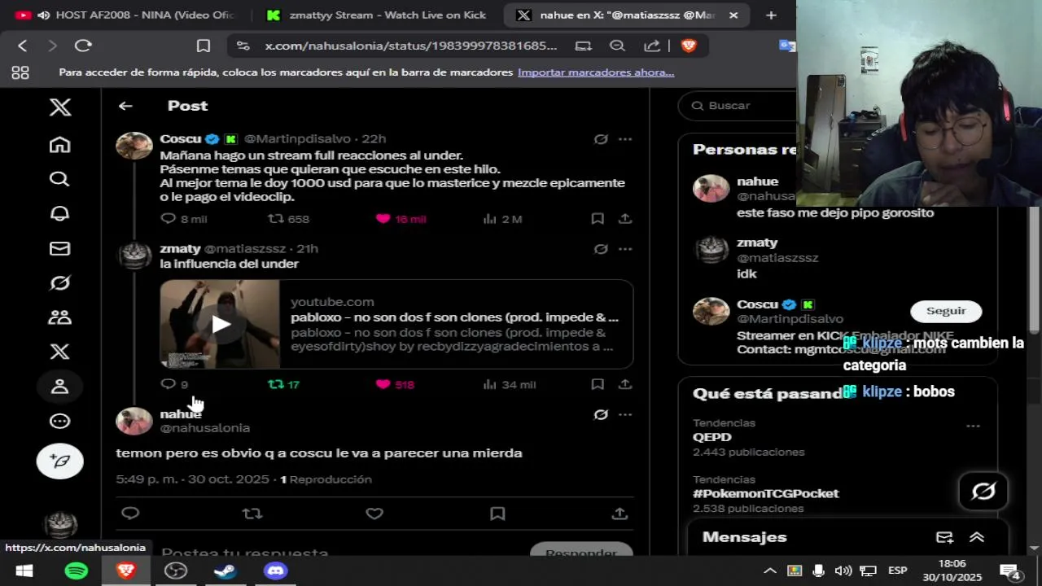Viewport: 1042px width, 586px height.
Task: Share zmaty's post
Action: click(625, 383)
